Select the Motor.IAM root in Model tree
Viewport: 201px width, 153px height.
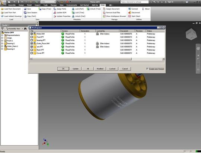coord(9,32)
